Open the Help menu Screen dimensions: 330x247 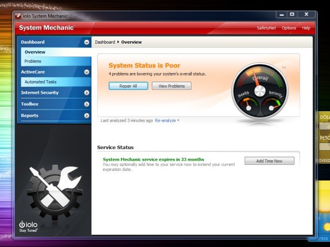click(x=306, y=28)
